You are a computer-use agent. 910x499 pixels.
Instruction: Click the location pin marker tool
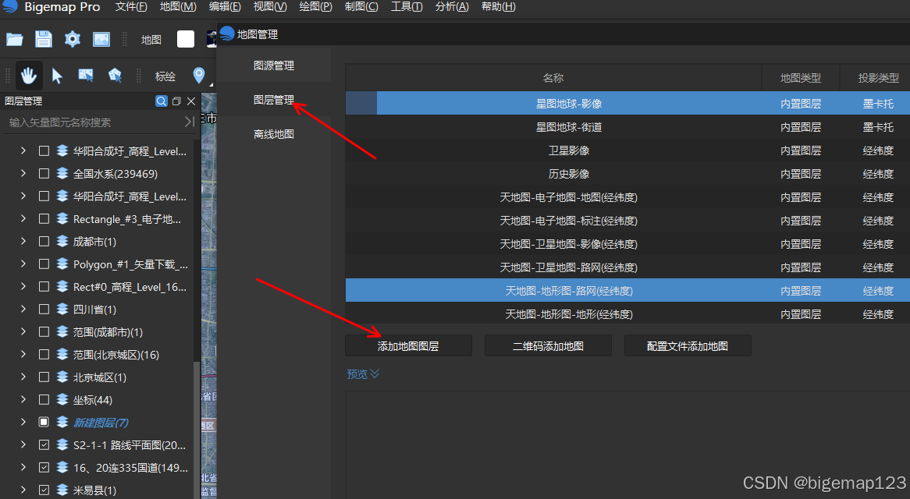tap(199, 76)
